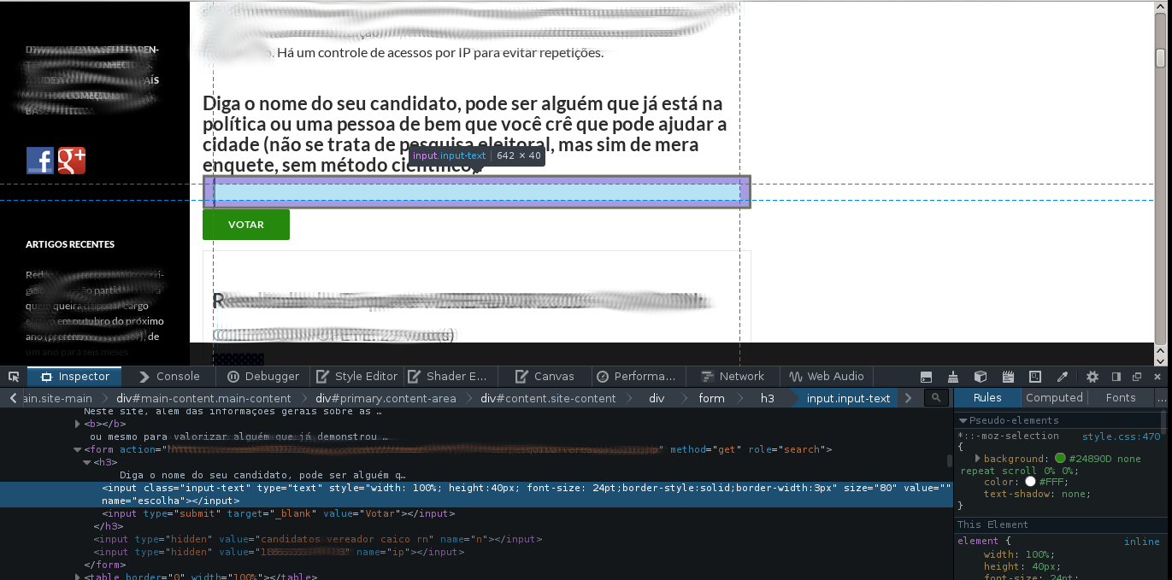The height and width of the screenshot is (580, 1172).
Task: Open Scratchpad from the notepad icon
Action: tap(1008, 377)
